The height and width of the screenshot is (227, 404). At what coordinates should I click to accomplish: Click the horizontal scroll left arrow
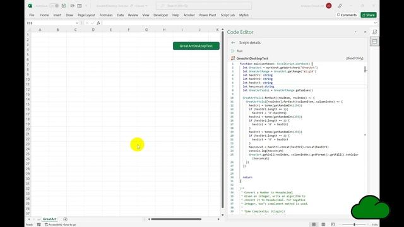[149, 219]
